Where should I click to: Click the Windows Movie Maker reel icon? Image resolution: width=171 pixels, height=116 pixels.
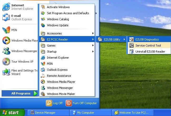43,94
